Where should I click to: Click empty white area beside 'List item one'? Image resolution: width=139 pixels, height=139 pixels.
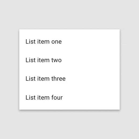pos(90,42)
